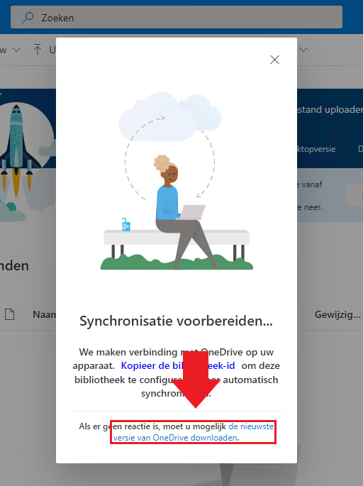Select the 'stand uploaden' banner text
363x486 pixels.
tap(330, 109)
